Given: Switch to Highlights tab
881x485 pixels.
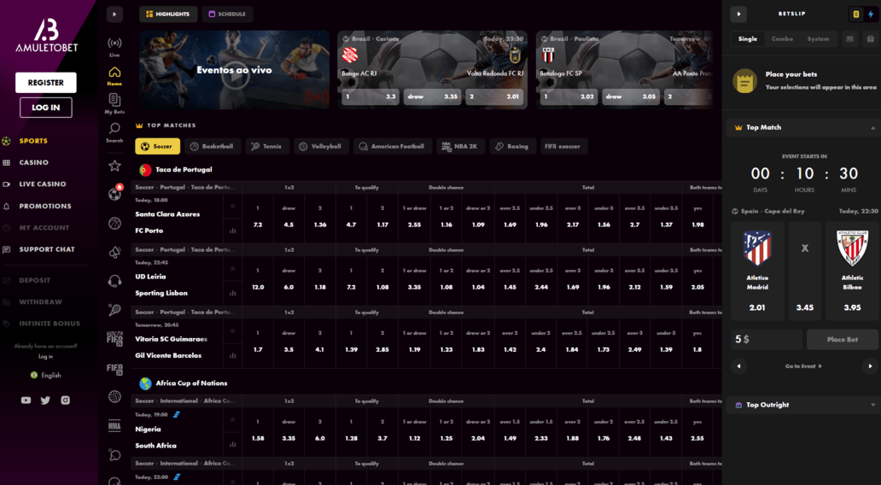Looking at the screenshot, I should point(168,14).
